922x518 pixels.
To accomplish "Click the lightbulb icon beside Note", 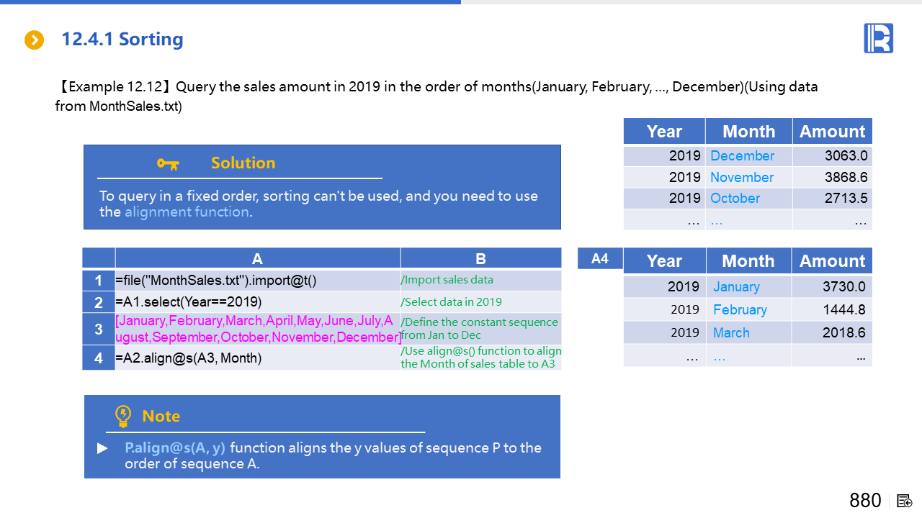I will 123,416.
